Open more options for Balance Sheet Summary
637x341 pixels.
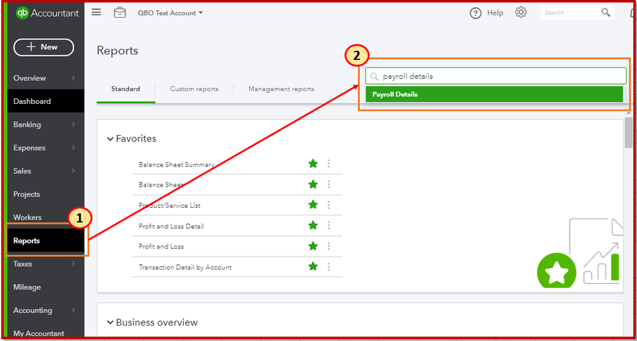[329, 164]
